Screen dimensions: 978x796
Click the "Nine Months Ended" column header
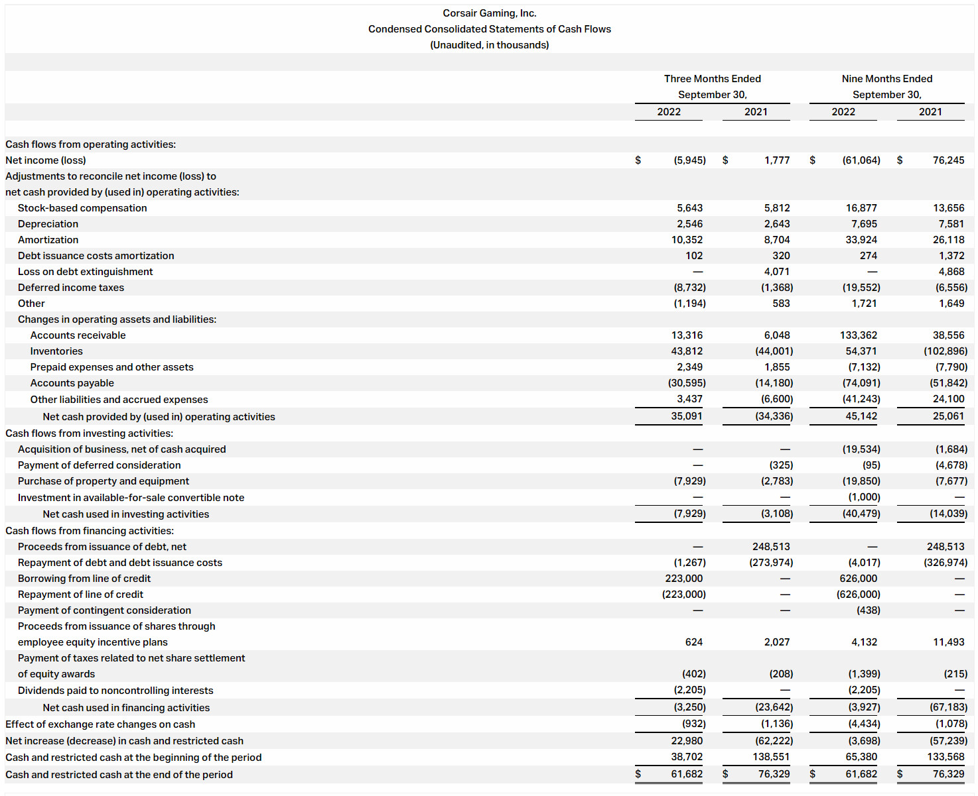click(x=887, y=79)
